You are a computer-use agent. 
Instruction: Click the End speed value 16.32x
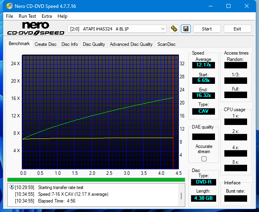coord(203,95)
